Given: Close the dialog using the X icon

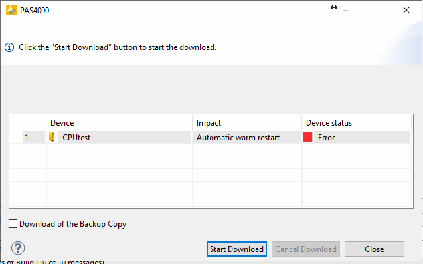Looking at the screenshot, I should pyautogui.click(x=406, y=10).
